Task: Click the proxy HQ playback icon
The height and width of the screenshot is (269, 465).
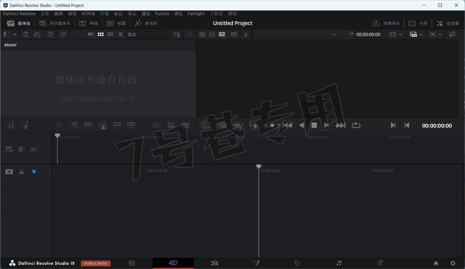Action: pos(413,34)
